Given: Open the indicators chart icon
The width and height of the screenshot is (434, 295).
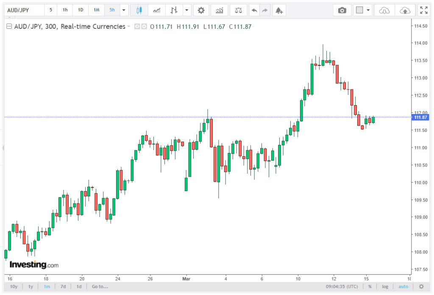Looking at the screenshot, I should pyautogui.click(x=219, y=10).
